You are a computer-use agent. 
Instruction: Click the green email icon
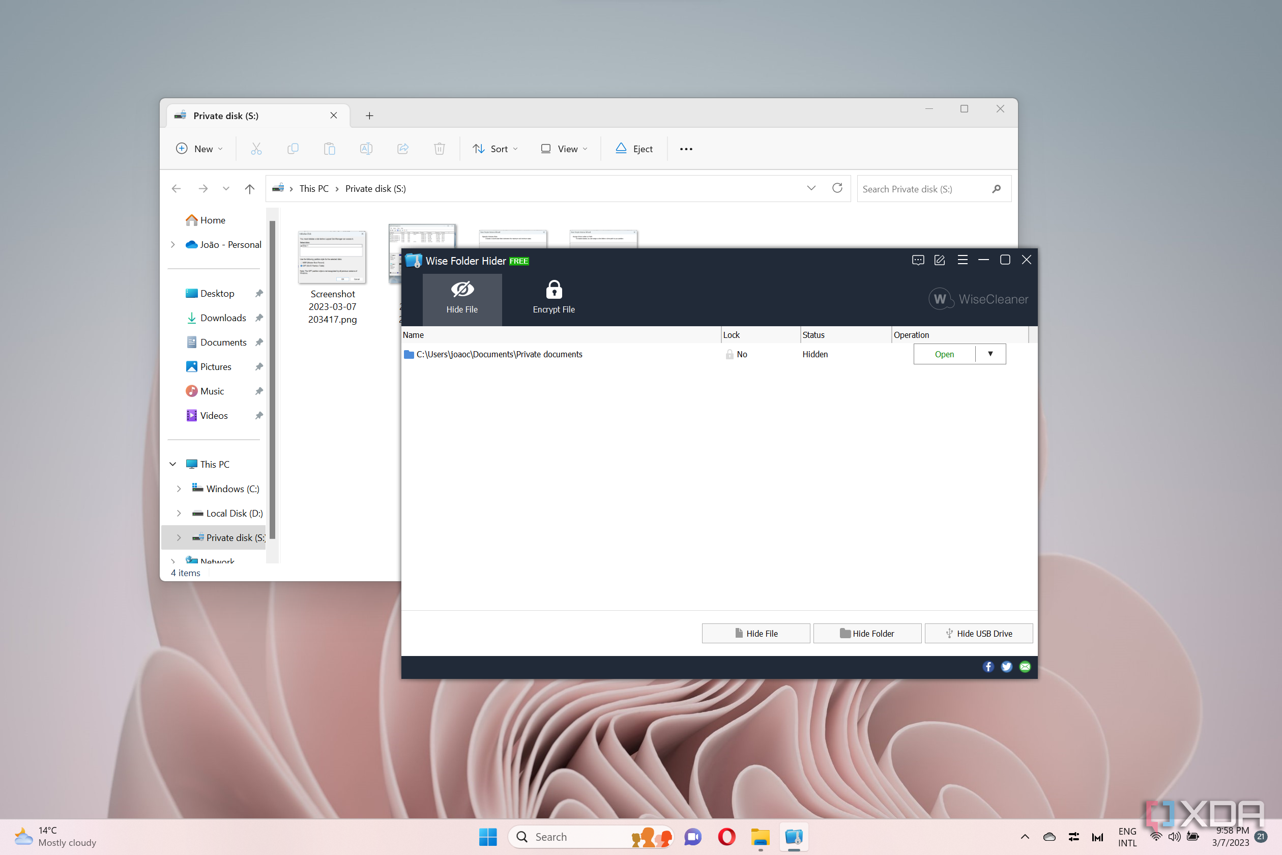coord(1025,666)
